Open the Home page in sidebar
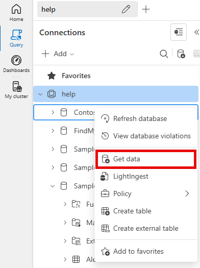The image size is (200, 268). pos(16,13)
